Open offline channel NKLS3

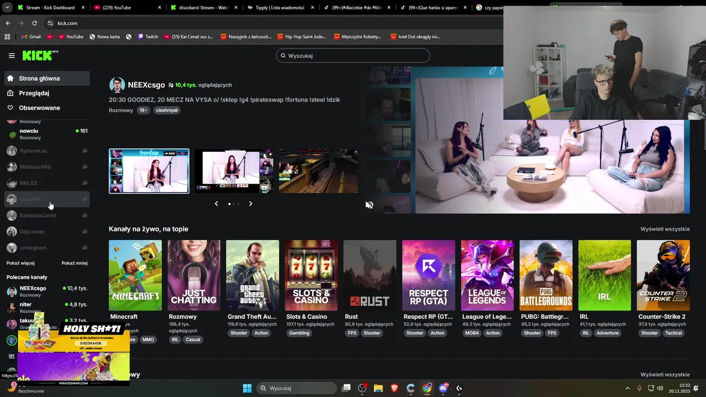(x=47, y=183)
